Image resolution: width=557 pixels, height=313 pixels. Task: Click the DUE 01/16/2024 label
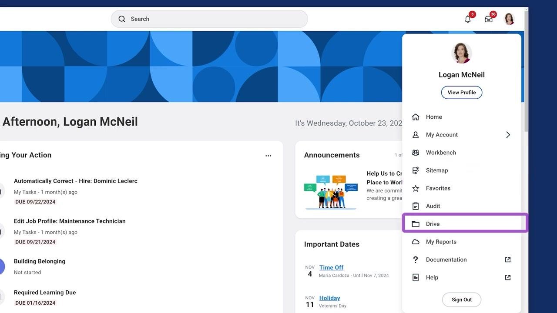(35, 303)
